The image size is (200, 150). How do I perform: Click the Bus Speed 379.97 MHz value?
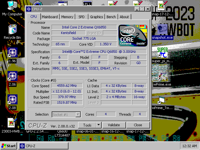[x=67, y=97]
